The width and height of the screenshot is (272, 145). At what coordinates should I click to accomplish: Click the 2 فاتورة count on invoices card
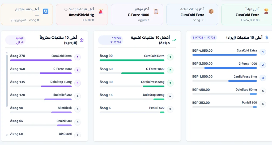(x=144, y=20)
